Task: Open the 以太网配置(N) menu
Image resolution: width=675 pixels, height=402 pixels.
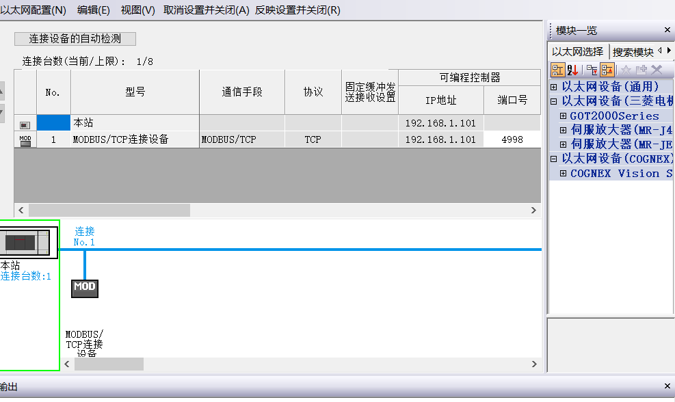Action: pos(33,10)
